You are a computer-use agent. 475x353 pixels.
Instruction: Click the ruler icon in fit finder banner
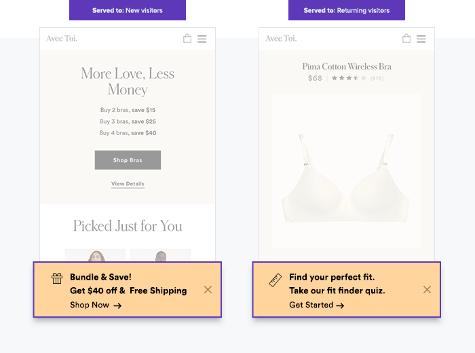(275, 280)
